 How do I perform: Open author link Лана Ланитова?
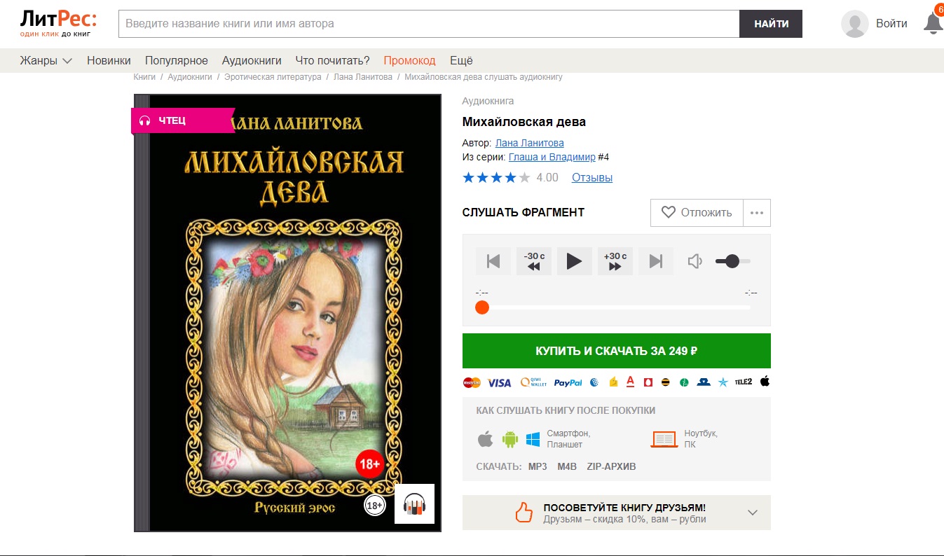click(x=529, y=143)
